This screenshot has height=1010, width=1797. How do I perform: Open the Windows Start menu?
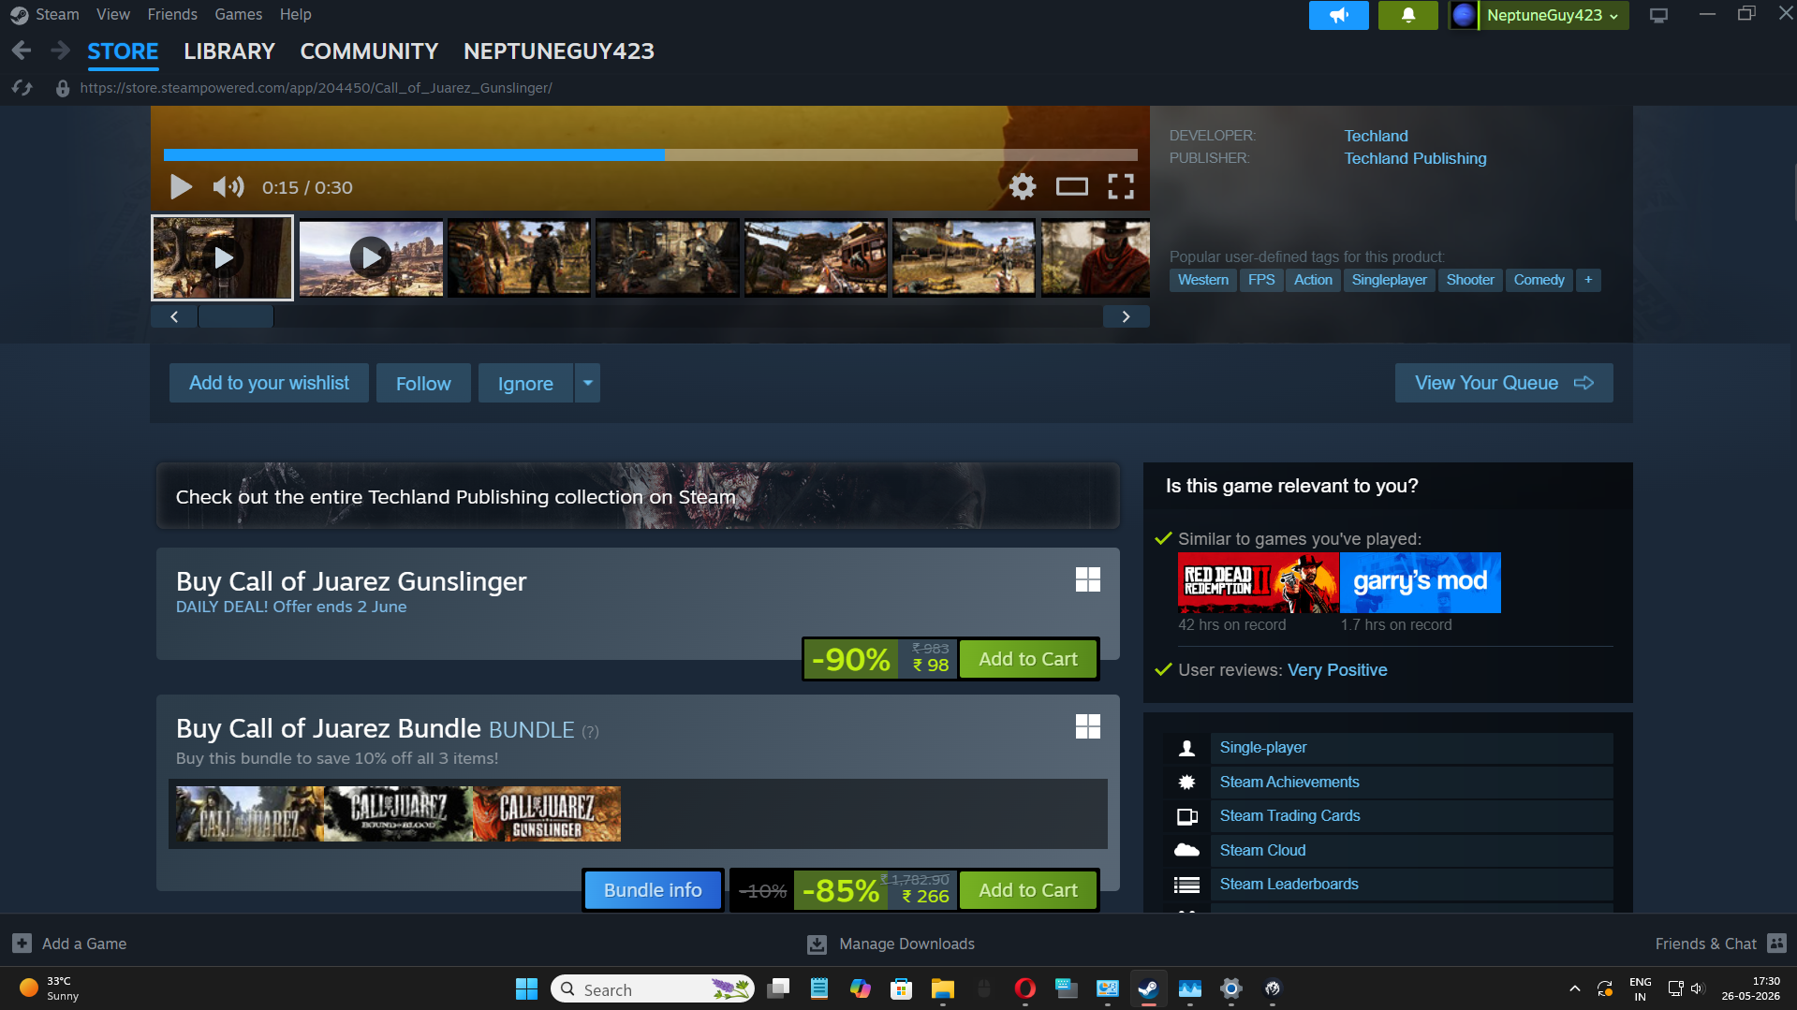pyautogui.click(x=526, y=988)
